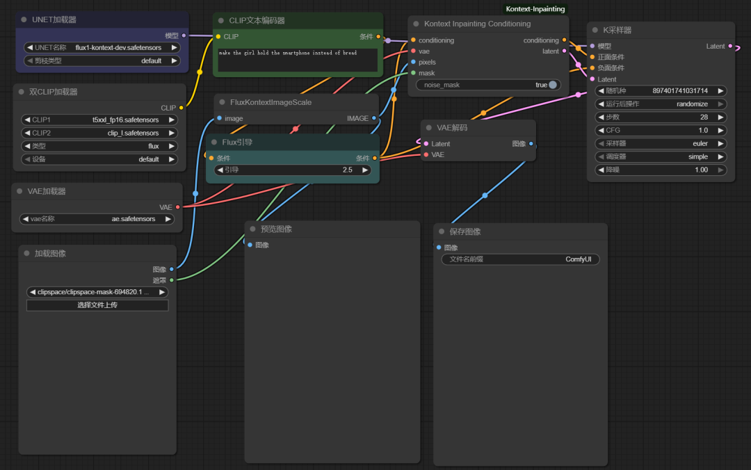Click the mask input port on Kontext Inpainting Conditioning

(x=413, y=73)
